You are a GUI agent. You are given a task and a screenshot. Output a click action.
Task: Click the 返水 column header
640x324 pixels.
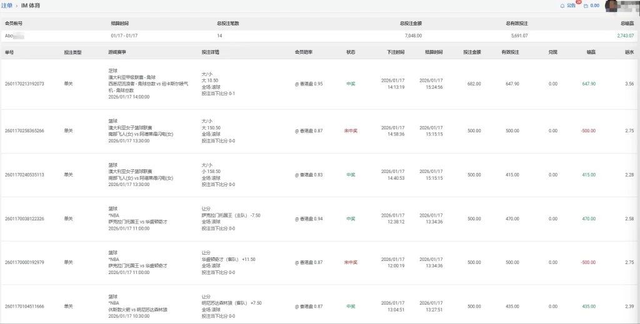click(x=629, y=52)
